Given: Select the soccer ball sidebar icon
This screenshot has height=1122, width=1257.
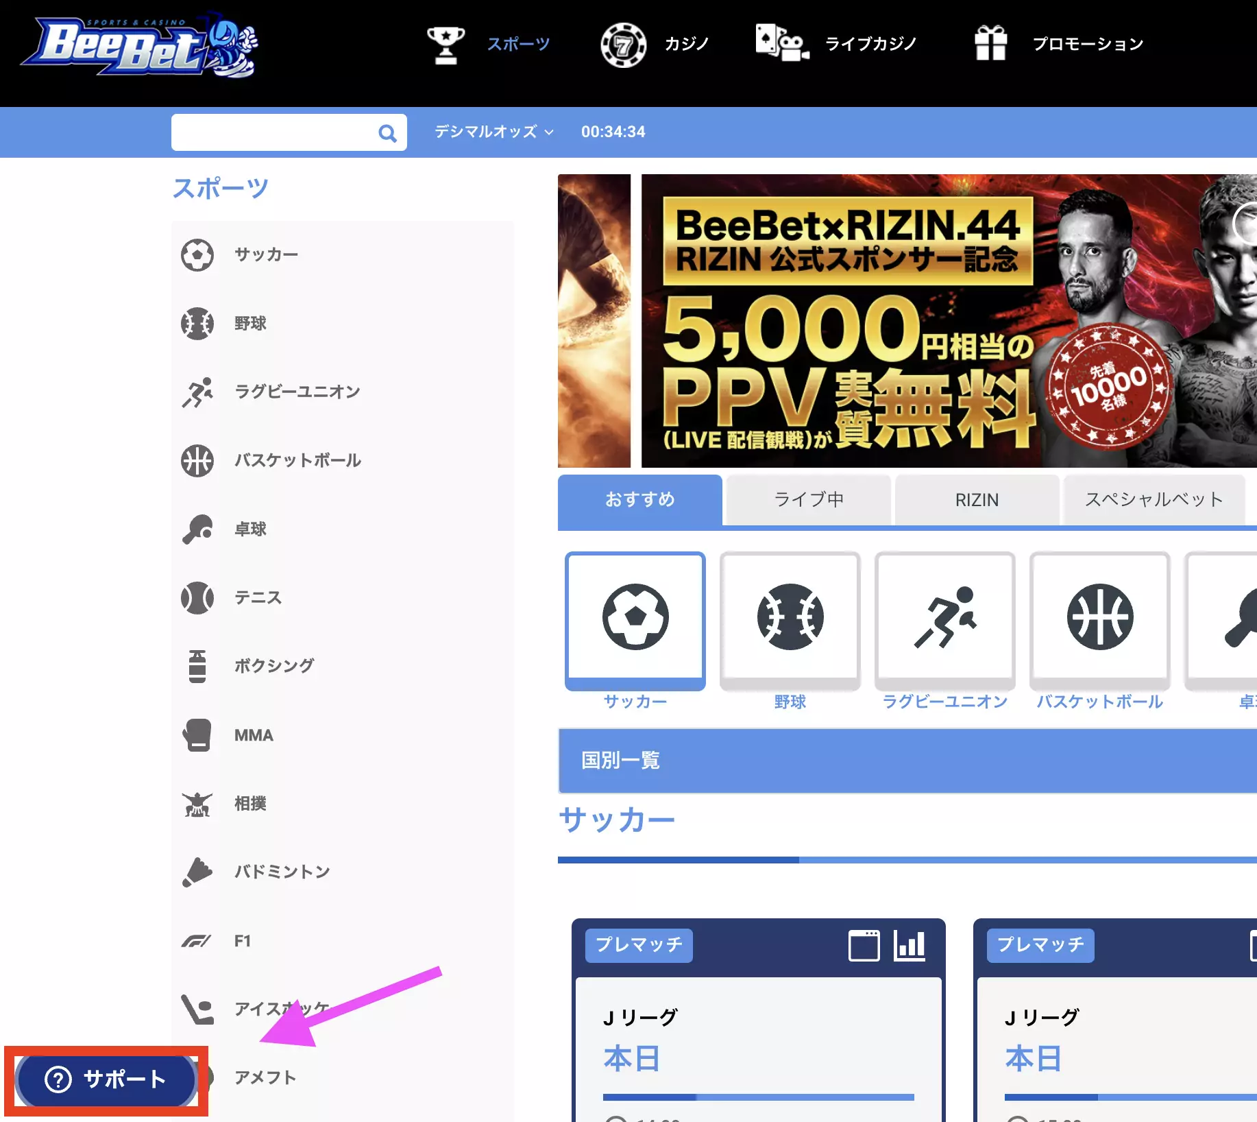Looking at the screenshot, I should click(x=197, y=255).
